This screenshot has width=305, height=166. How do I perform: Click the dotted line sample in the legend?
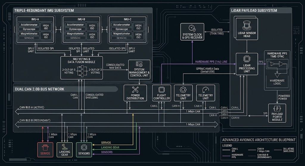[x=252, y=156]
